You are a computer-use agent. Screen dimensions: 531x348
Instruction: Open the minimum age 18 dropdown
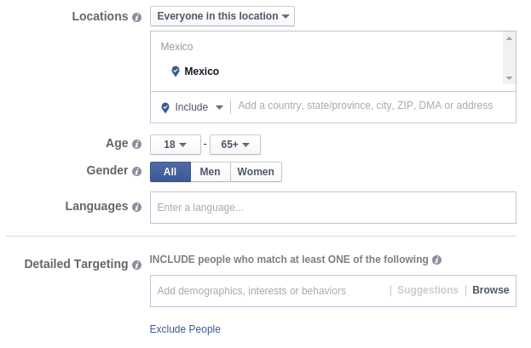click(176, 145)
